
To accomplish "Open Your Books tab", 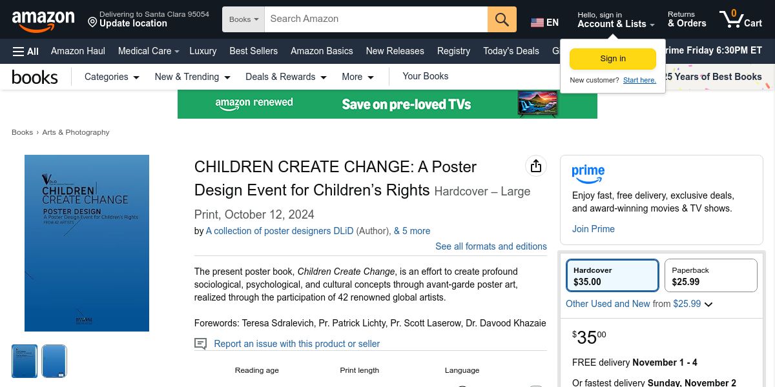I will [x=426, y=76].
